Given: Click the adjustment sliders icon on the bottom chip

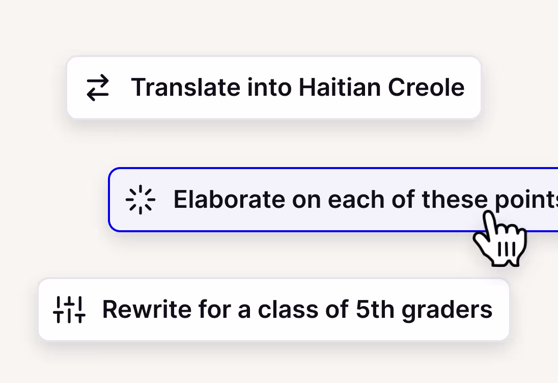Looking at the screenshot, I should point(69,310).
